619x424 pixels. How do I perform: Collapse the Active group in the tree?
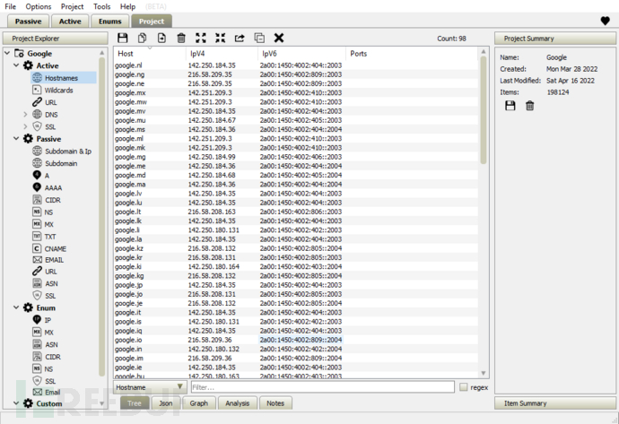(16, 65)
